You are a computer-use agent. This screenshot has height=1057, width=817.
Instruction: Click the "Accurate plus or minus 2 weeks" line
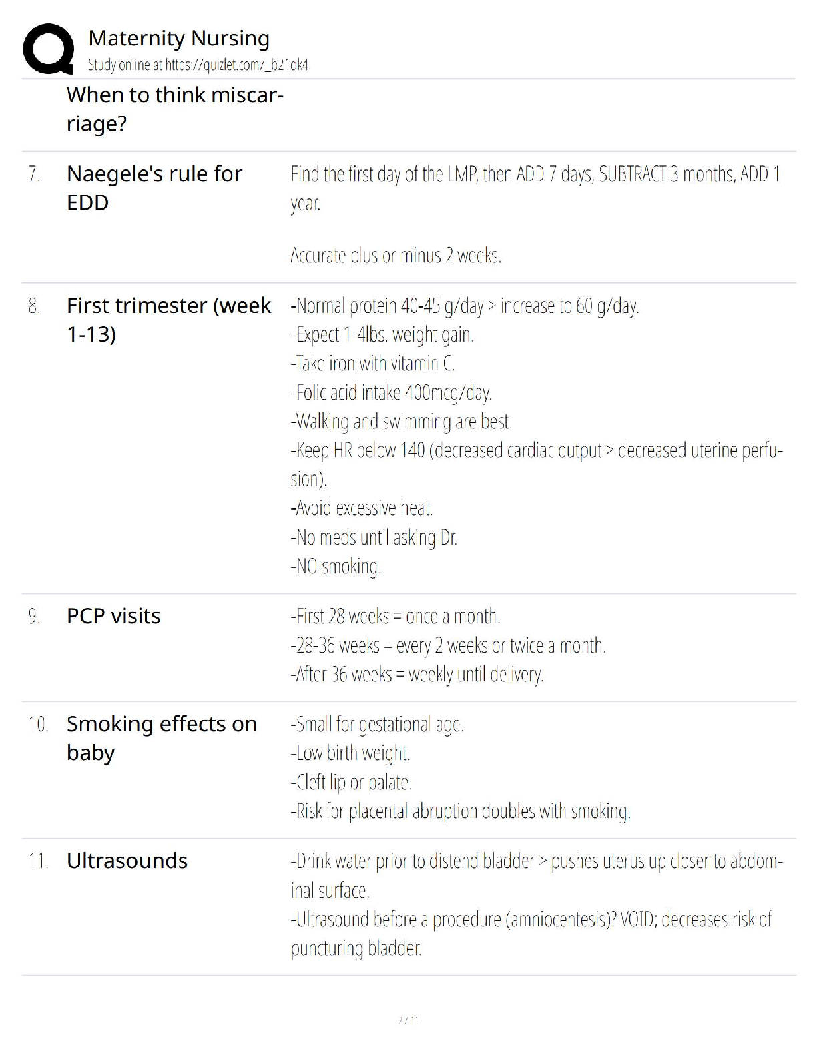point(396,256)
